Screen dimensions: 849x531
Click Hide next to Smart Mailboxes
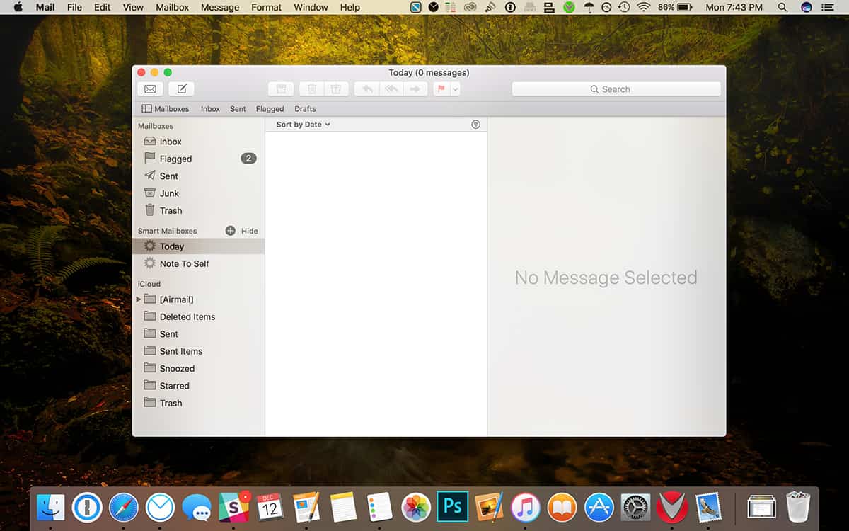click(249, 231)
